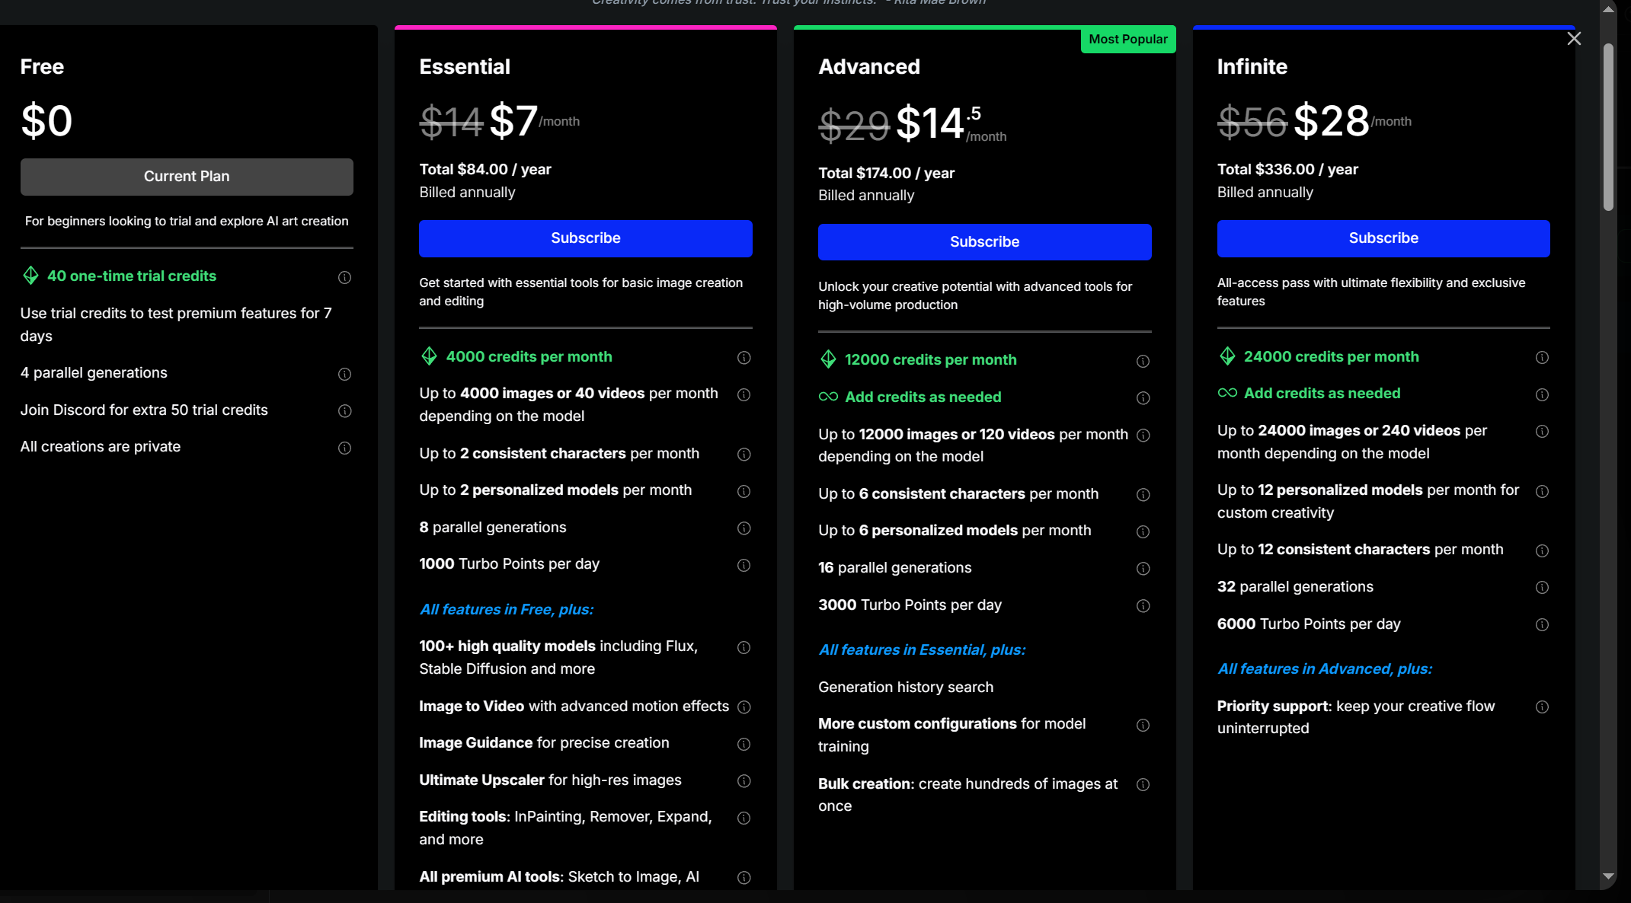Open info for Bulk creation feature
1631x903 pixels.
[1143, 785]
